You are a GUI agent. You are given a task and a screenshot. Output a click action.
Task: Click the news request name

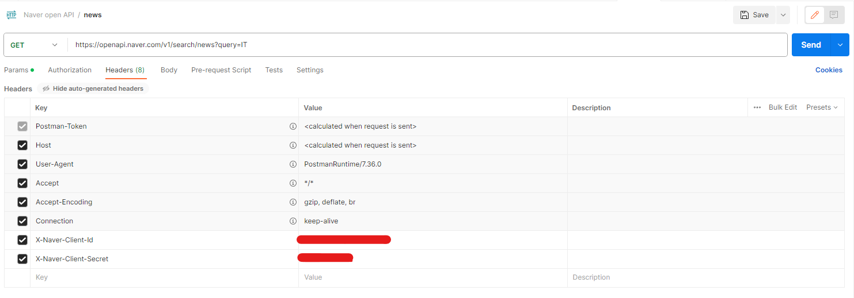pos(93,15)
